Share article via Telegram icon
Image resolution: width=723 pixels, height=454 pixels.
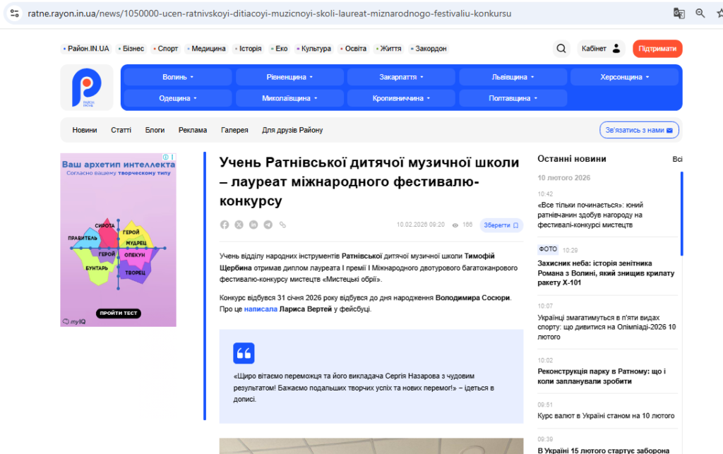pyautogui.click(x=268, y=225)
